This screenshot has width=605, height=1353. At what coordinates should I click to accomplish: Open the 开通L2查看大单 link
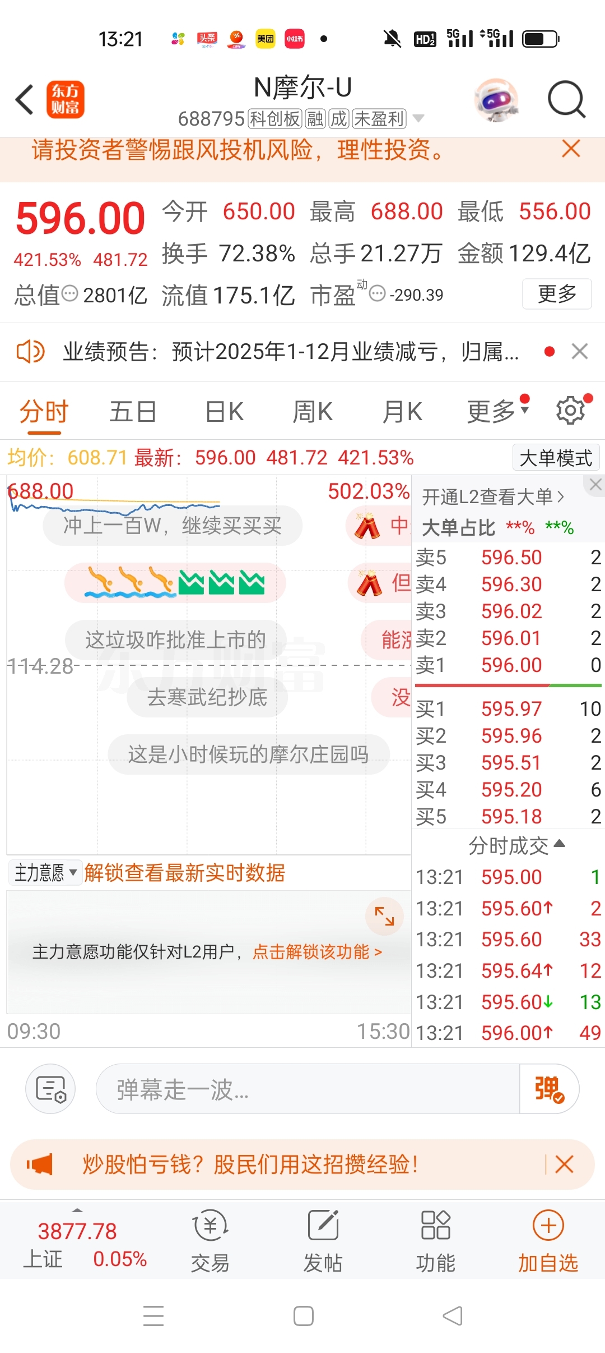point(493,497)
